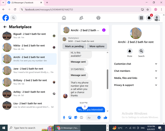Expand Customize chat section
This screenshot has height=131, width=165.
coord(136,64)
